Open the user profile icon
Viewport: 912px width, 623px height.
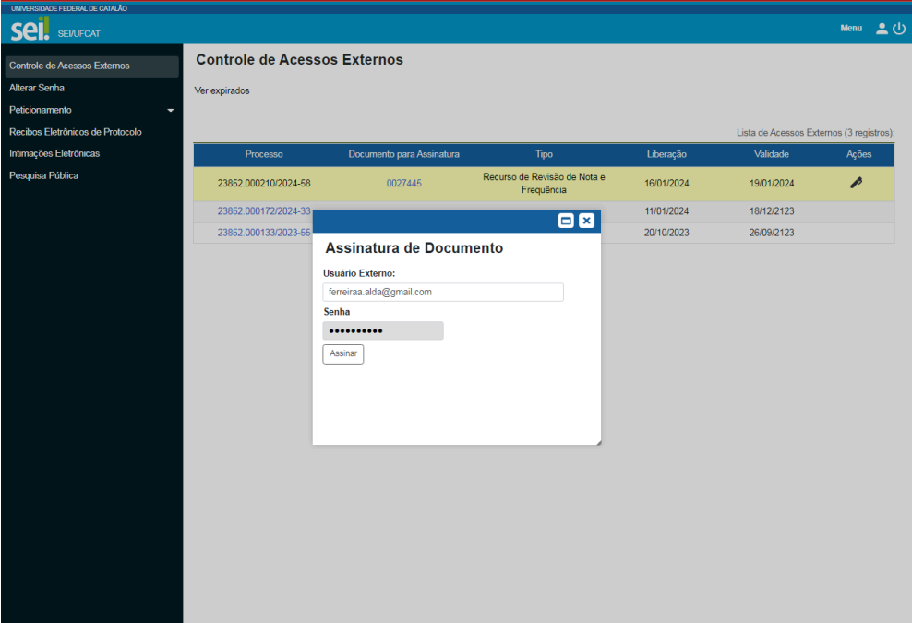(x=882, y=29)
